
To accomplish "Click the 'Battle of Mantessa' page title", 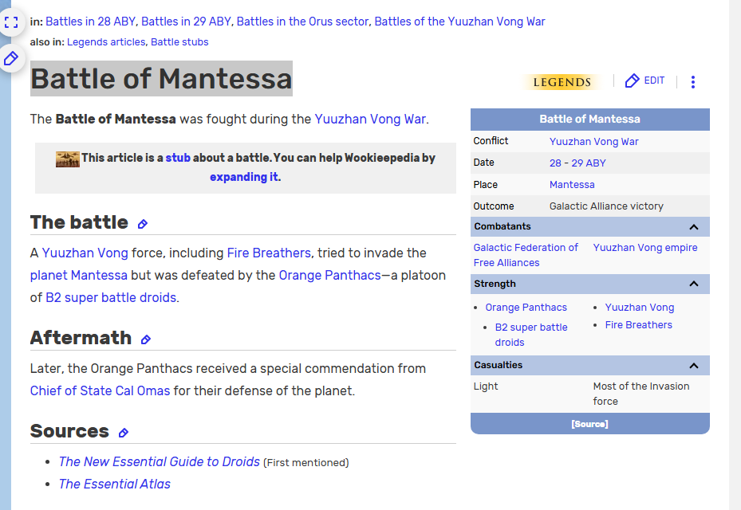I will pos(161,78).
